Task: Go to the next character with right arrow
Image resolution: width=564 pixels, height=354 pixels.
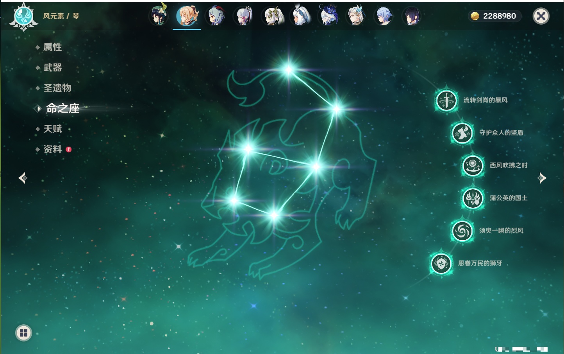Action: 542,178
